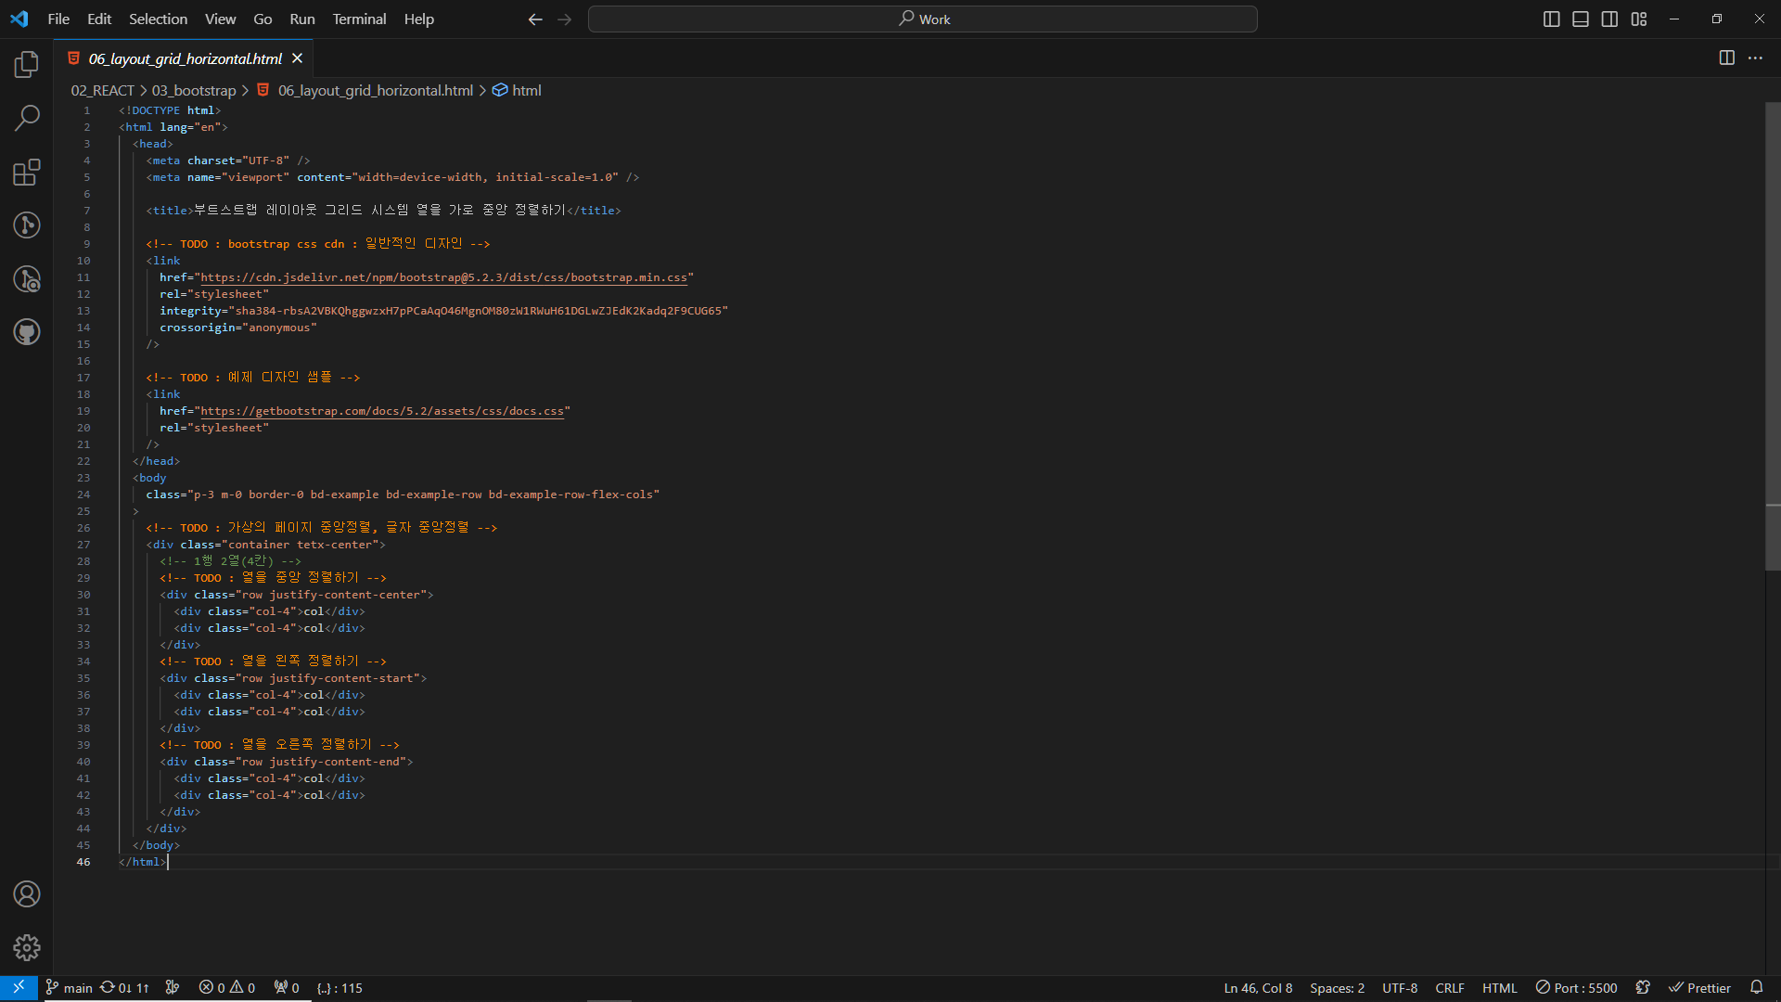Viewport: 1781px width, 1002px height.
Task: Open the editor More Actions ellipsis
Action: 1755,58
